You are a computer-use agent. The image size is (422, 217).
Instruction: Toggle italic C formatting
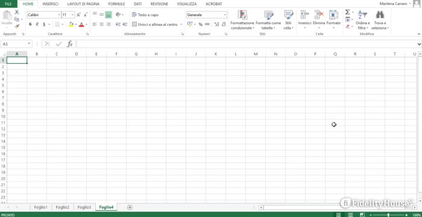tap(37, 24)
